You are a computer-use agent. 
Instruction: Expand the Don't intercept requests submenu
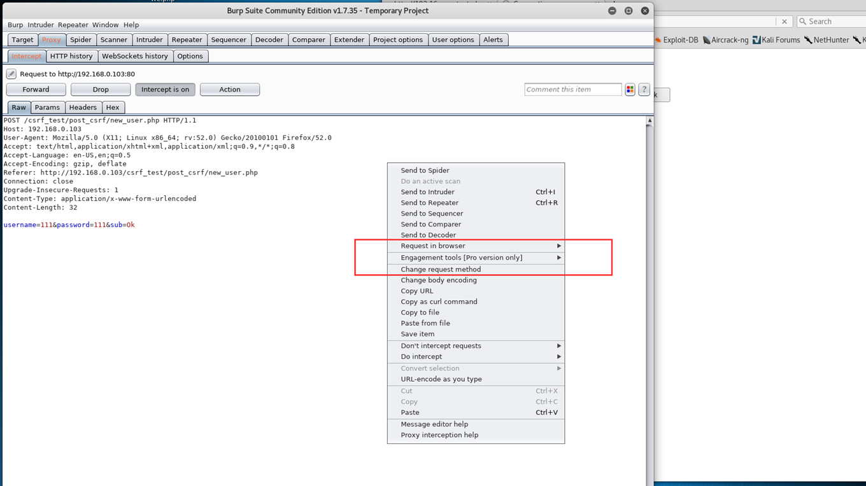click(x=476, y=346)
